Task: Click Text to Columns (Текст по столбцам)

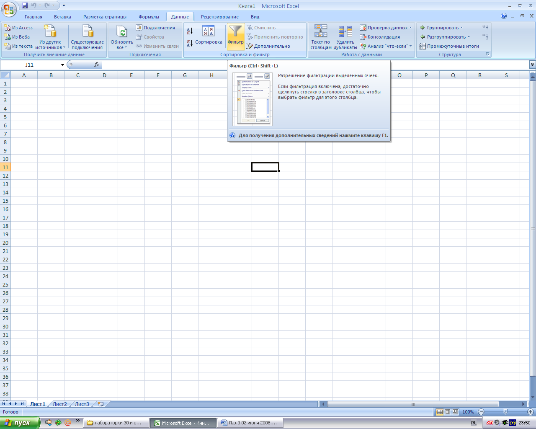Action: pyautogui.click(x=321, y=37)
